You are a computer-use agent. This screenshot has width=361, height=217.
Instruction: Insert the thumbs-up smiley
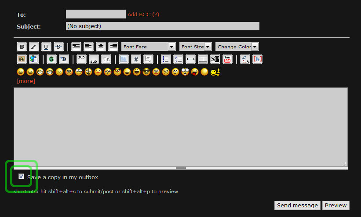(215, 72)
